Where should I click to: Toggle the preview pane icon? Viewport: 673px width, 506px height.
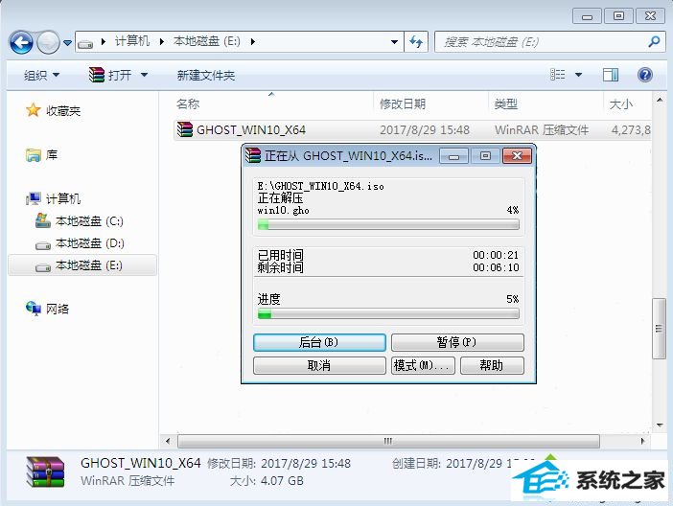coord(610,75)
